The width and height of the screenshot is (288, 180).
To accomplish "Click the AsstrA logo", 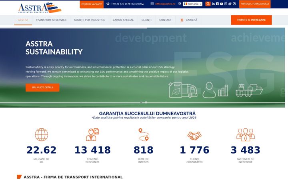I will [40, 8].
